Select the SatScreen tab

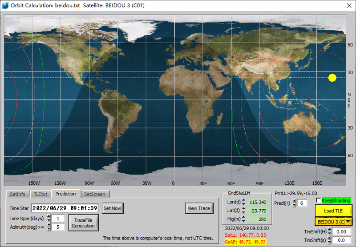(95, 194)
